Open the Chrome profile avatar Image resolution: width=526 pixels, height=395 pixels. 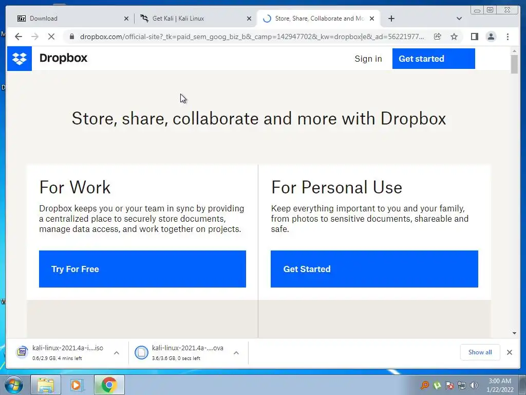tap(491, 37)
